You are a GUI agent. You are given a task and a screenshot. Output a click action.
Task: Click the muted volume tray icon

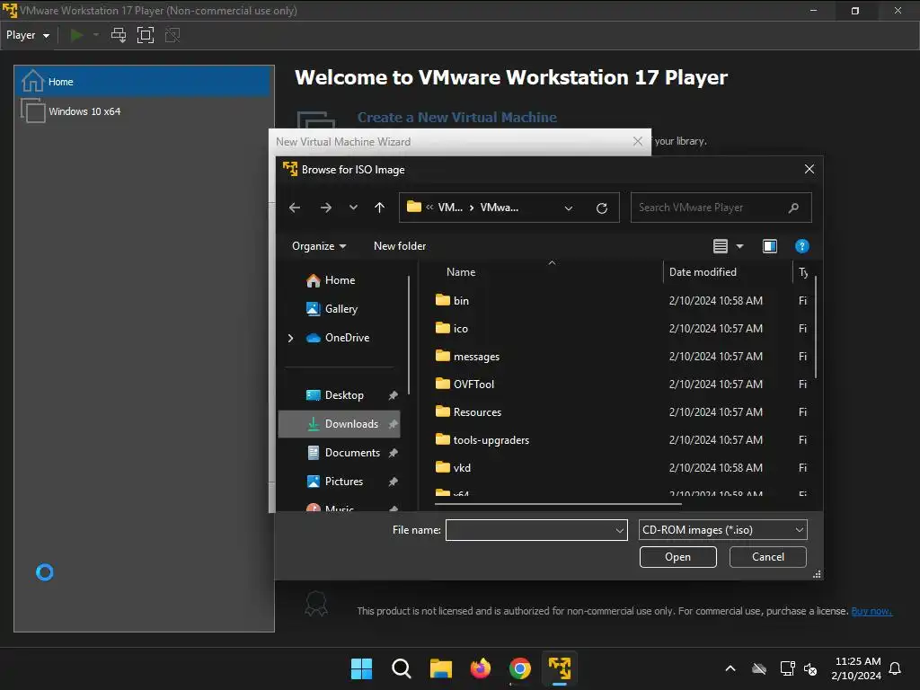point(810,668)
